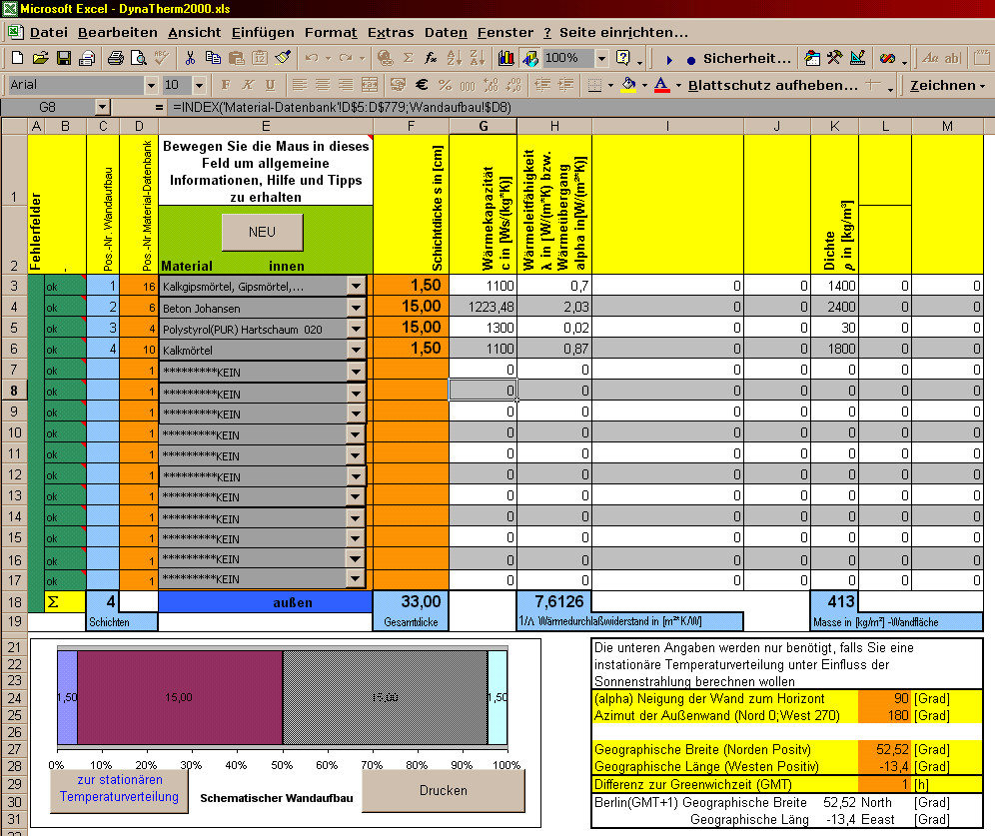Open a file with the folder icon

[x=40, y=58]
